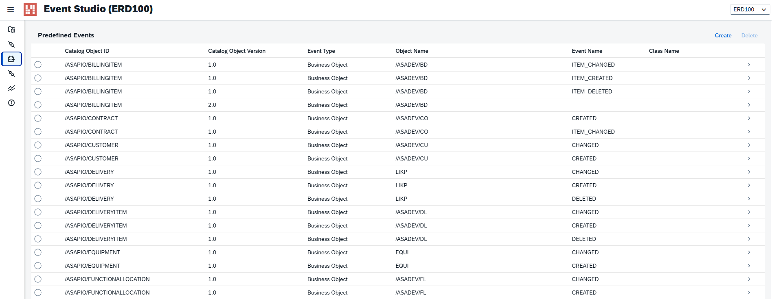Select radio for BILLINGITEM ITEM_CREATED row
Image resolution: width=772 pixels, height=299 pixels.
pyautogui.click(x=38, y=78)
